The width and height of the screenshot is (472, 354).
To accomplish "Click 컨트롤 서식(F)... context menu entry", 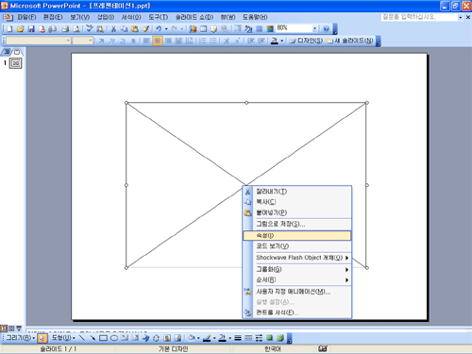I will click(297, 312).
